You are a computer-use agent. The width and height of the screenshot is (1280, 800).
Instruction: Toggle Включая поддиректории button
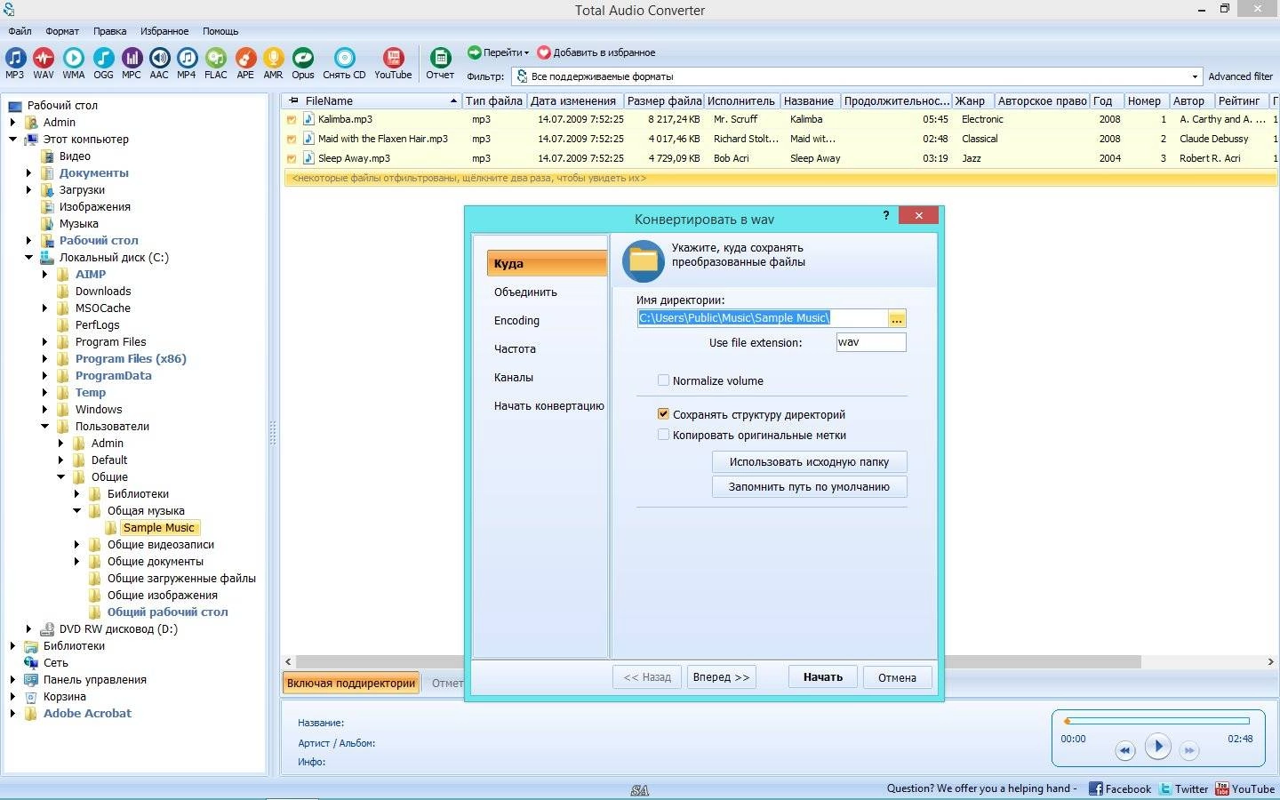(x=351, y=683)
